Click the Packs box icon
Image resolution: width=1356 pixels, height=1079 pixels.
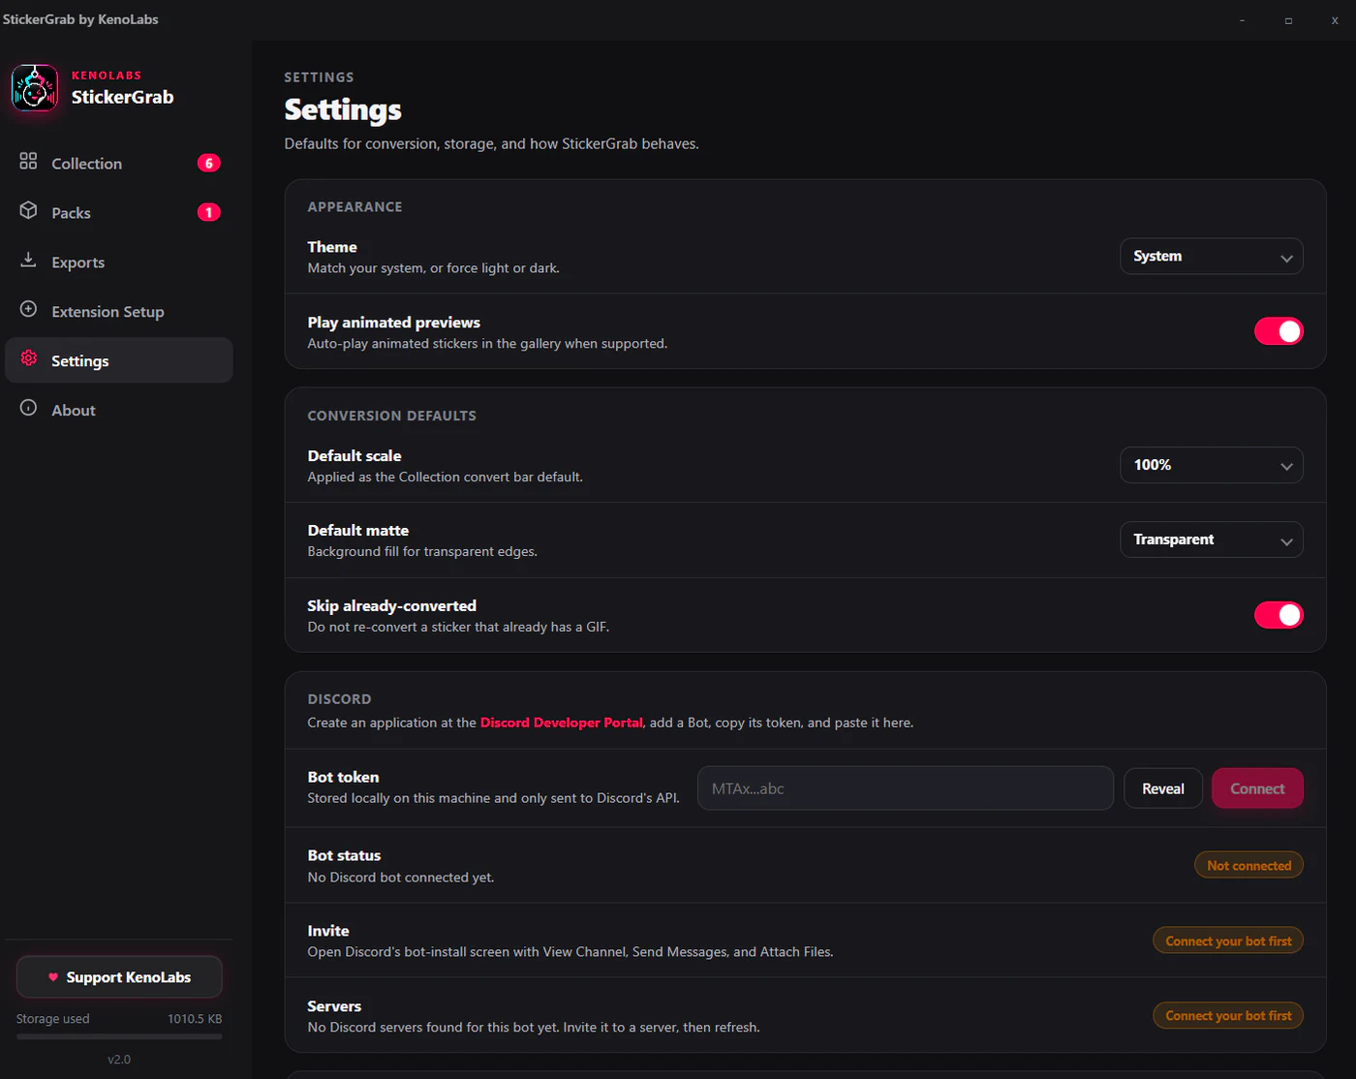coord(28,210)
